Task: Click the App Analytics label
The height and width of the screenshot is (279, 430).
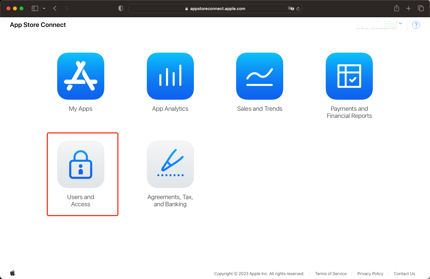Action: tap(170, 109)
